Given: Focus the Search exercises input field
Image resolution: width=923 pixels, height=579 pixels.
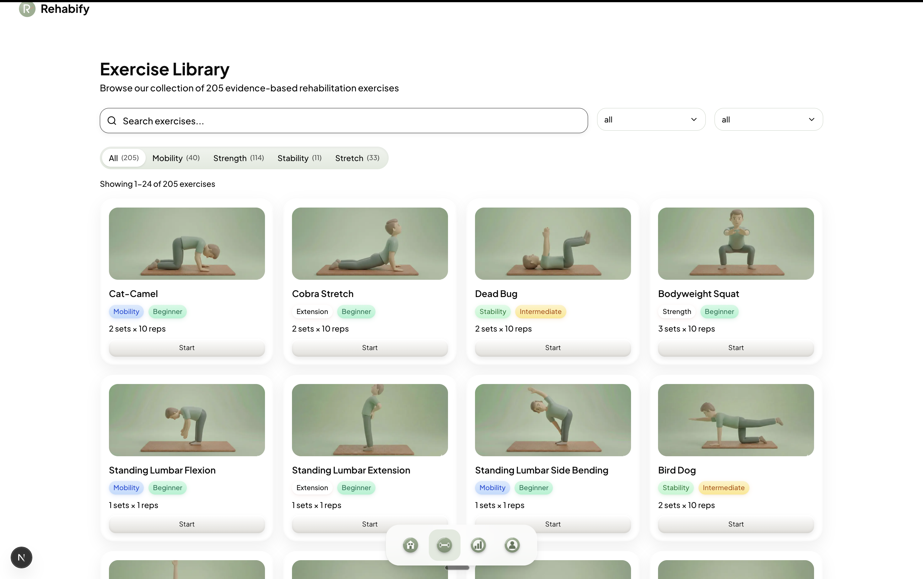Looking at the screenshot, I should (x=348, y=121).
